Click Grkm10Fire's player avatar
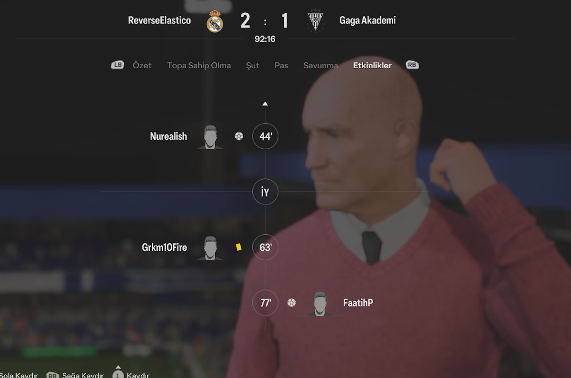This screenshot has height=378, width=571. pos(210,248)
